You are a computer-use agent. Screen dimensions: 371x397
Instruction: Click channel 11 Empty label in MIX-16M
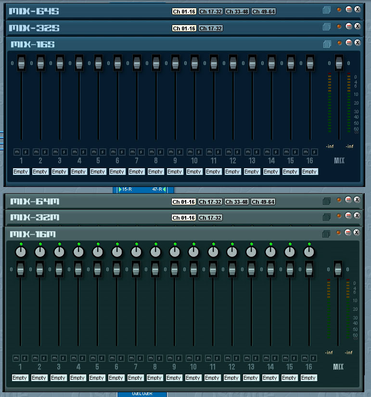[x=212, y=378]
